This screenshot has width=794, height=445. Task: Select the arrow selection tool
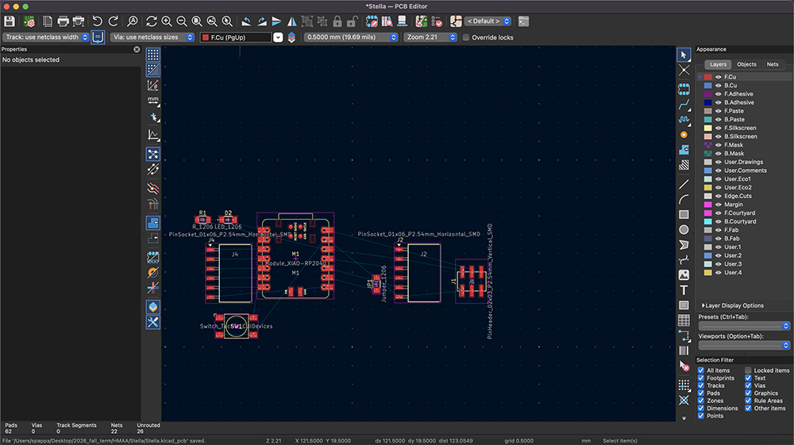(x=684, y=55)
